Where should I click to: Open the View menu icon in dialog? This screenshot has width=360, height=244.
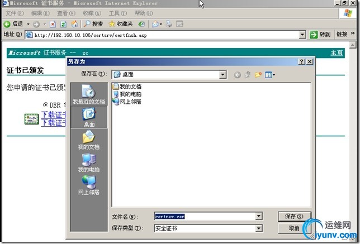270,75
